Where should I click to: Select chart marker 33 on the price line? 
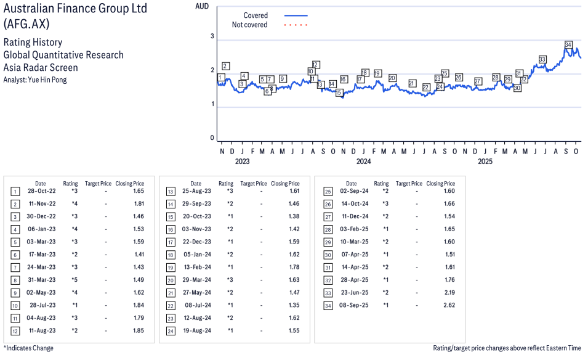tap(542, 59)
